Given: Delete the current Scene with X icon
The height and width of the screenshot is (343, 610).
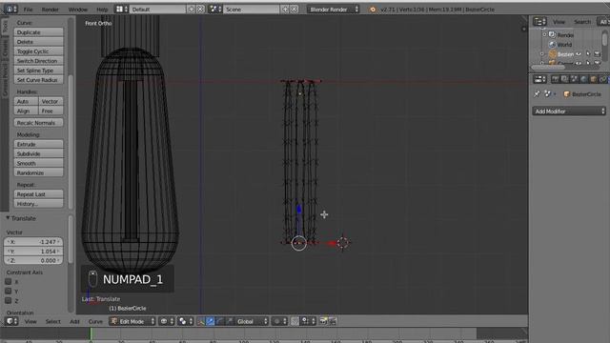Looking at the screenshot, I should [295, 9].
